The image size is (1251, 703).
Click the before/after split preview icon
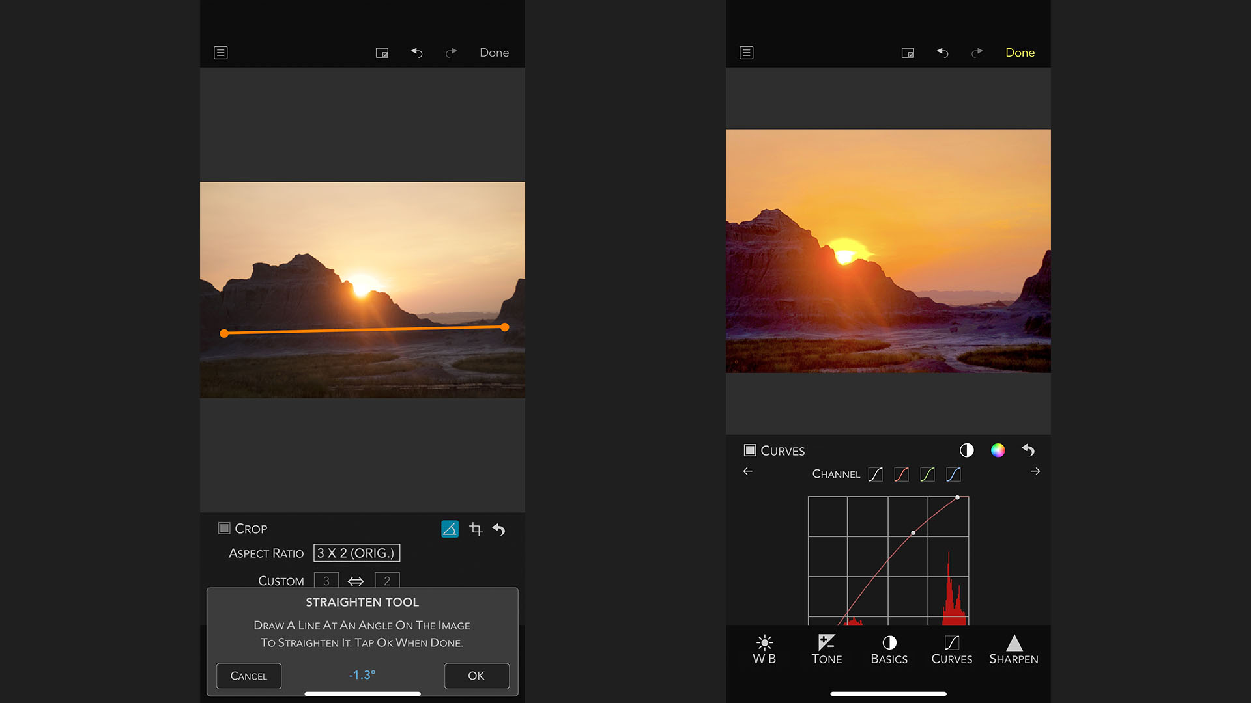[x=967, y=450]
